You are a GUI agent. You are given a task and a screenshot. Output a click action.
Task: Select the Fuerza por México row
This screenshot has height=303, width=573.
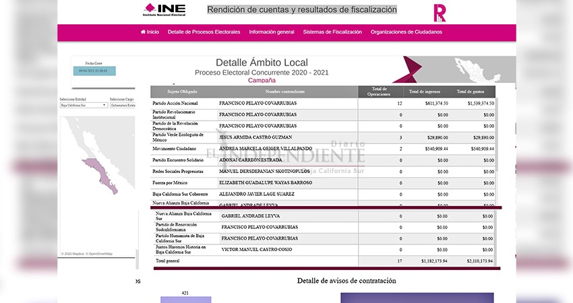(323, 182)
